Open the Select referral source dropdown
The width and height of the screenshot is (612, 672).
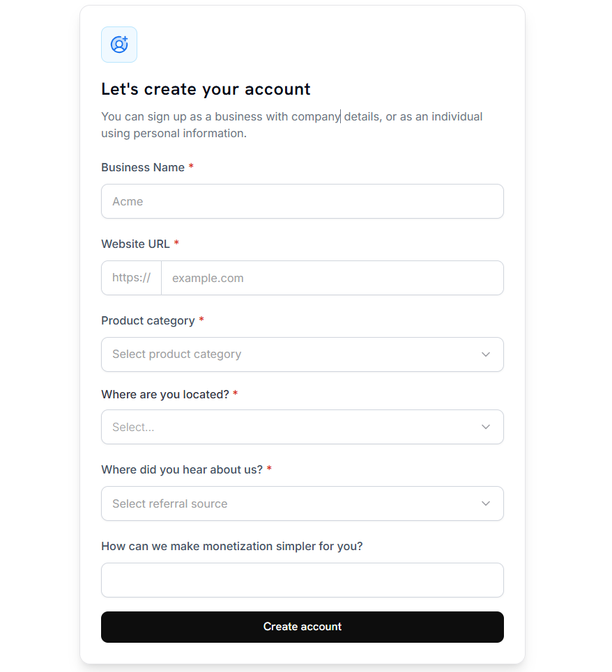pos(293,503)
